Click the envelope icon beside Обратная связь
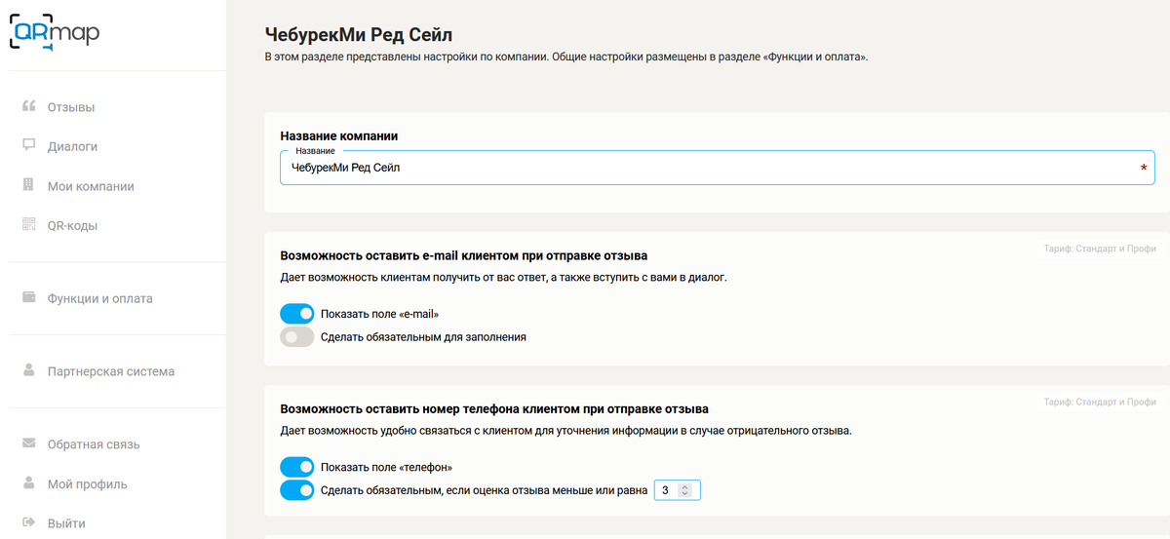The height and width of the screenshot is (539, 1170). (x=29, y=444)
